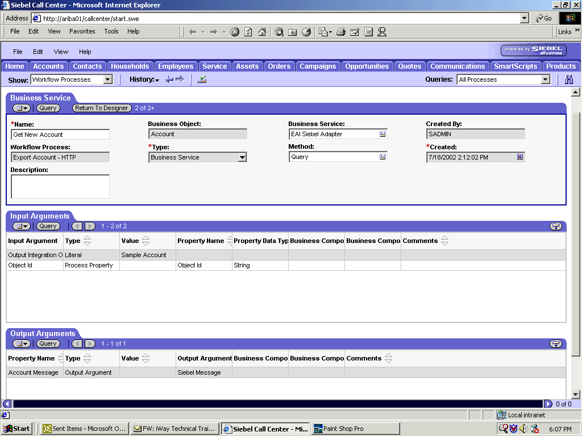Toggle sort on the Type column header

[x=86, y=241]
